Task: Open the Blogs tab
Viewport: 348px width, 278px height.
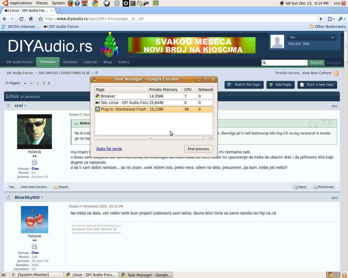Action: [108, 62]
